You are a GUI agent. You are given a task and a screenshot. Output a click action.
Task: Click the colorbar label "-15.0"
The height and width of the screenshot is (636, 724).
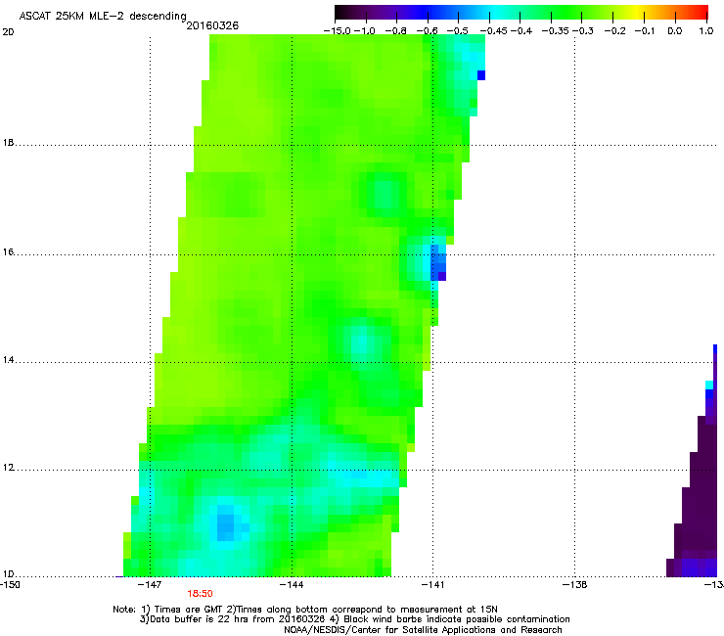338,31
